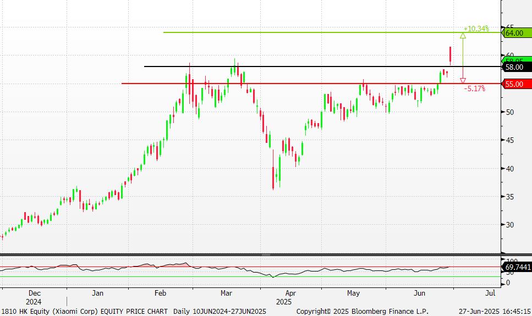Viewport: 532px width, 316px height.
Task: Click the Jan month label on the time axis
Action: tap(97, 293)
